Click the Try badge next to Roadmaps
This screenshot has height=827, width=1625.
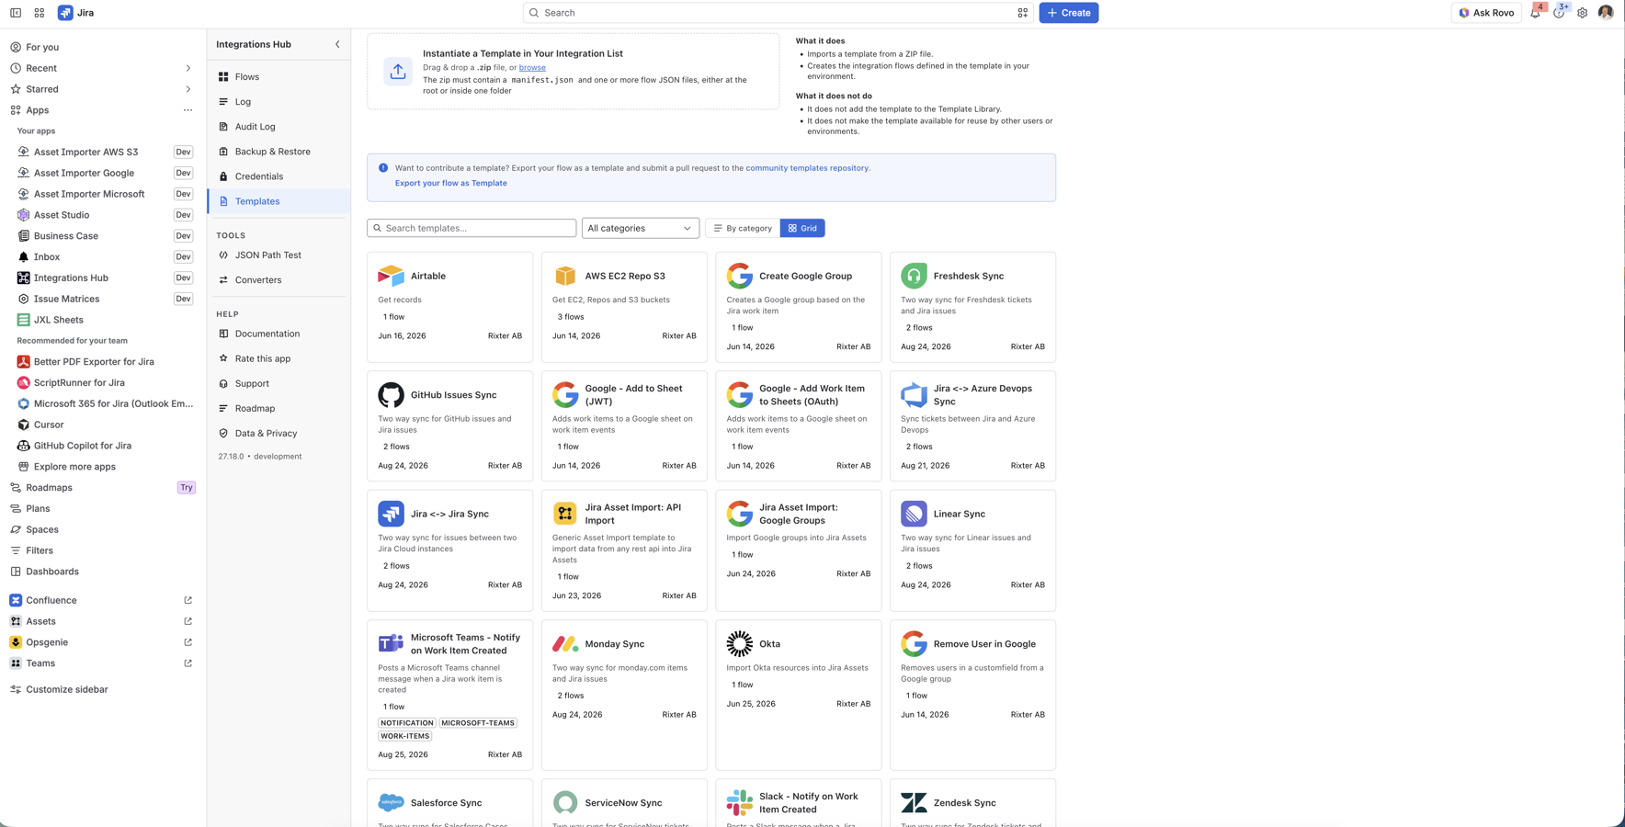187,488
